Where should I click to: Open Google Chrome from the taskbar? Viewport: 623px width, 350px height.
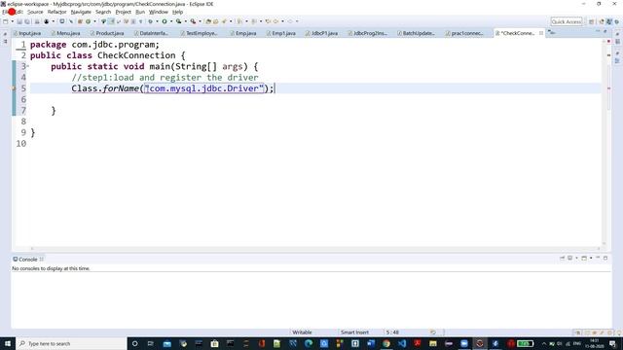pyautogui.click(x=386, y=343)
